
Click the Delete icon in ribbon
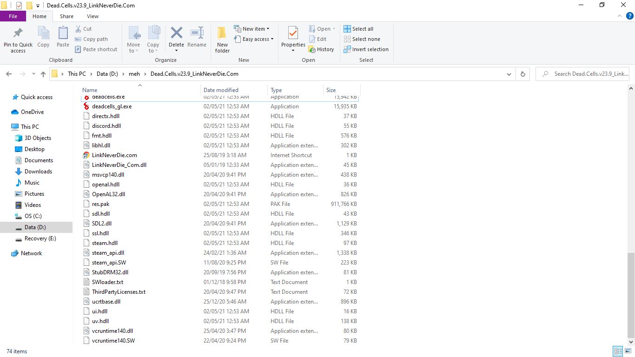tap(176, 33)
